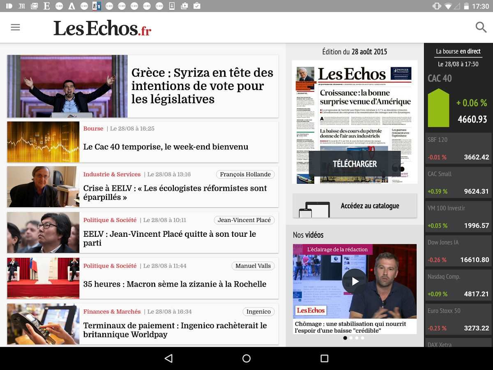Select the Manuel Valls tag
493x370 pixels.
[253, 266]
